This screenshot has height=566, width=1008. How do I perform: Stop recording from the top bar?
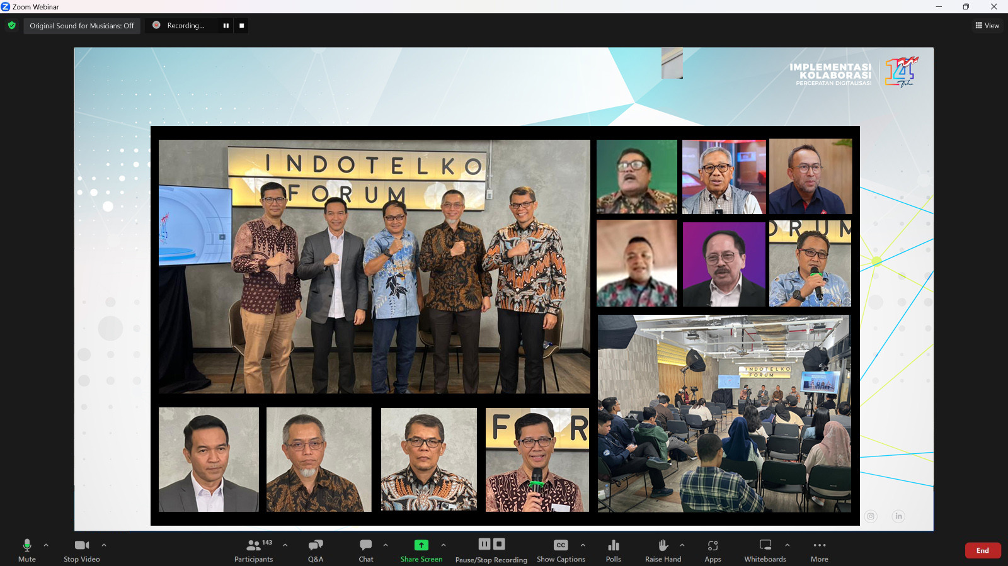241,26
